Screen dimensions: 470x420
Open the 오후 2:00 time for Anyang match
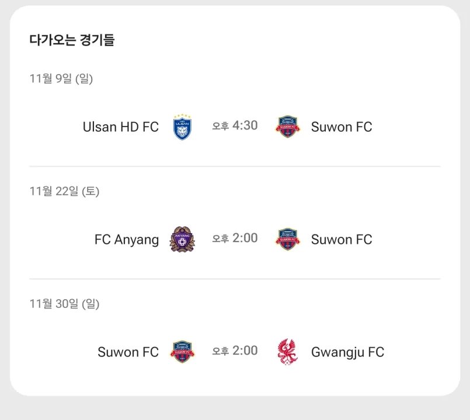[235, 239]
